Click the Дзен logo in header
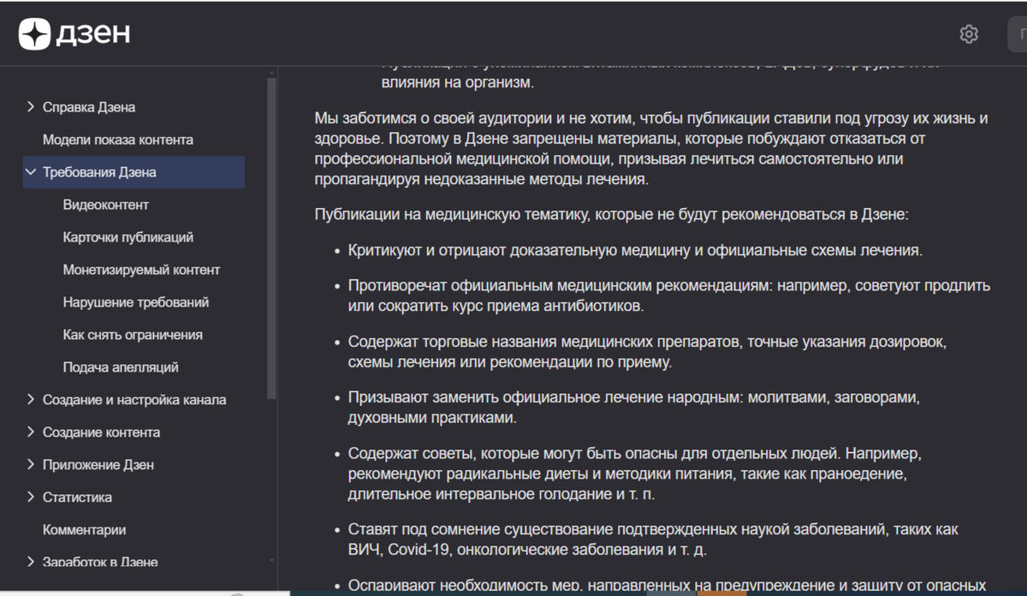Screen dimensions: 1027x596 tap(74, 33)
